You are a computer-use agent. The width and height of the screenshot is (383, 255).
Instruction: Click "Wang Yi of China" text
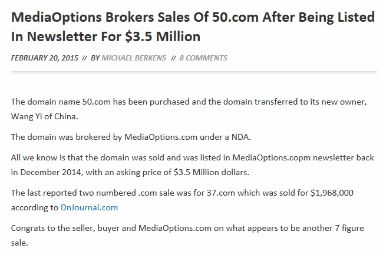pos(44,116)
